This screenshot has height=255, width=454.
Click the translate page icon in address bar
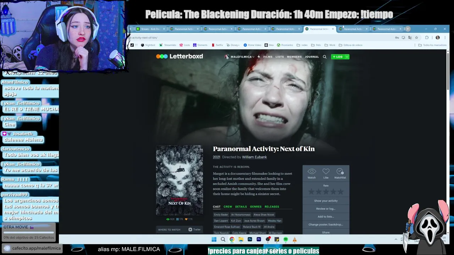pos(410,38)
